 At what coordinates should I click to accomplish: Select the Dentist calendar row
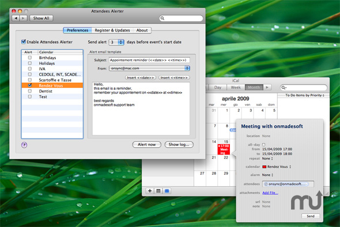[x=52, y=91]
